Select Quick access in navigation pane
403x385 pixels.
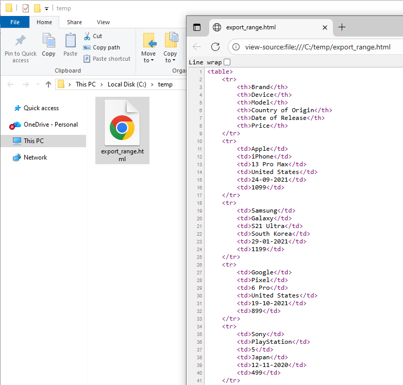tap(41, 108)
